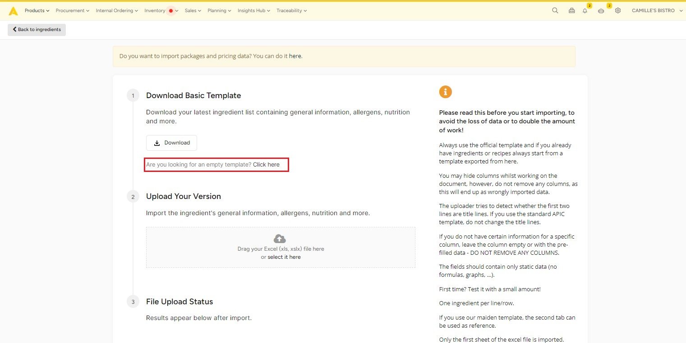Click the Apicbase logo icon
The image size is (686, 343).
pyautogui.click(x=13, y=11)
